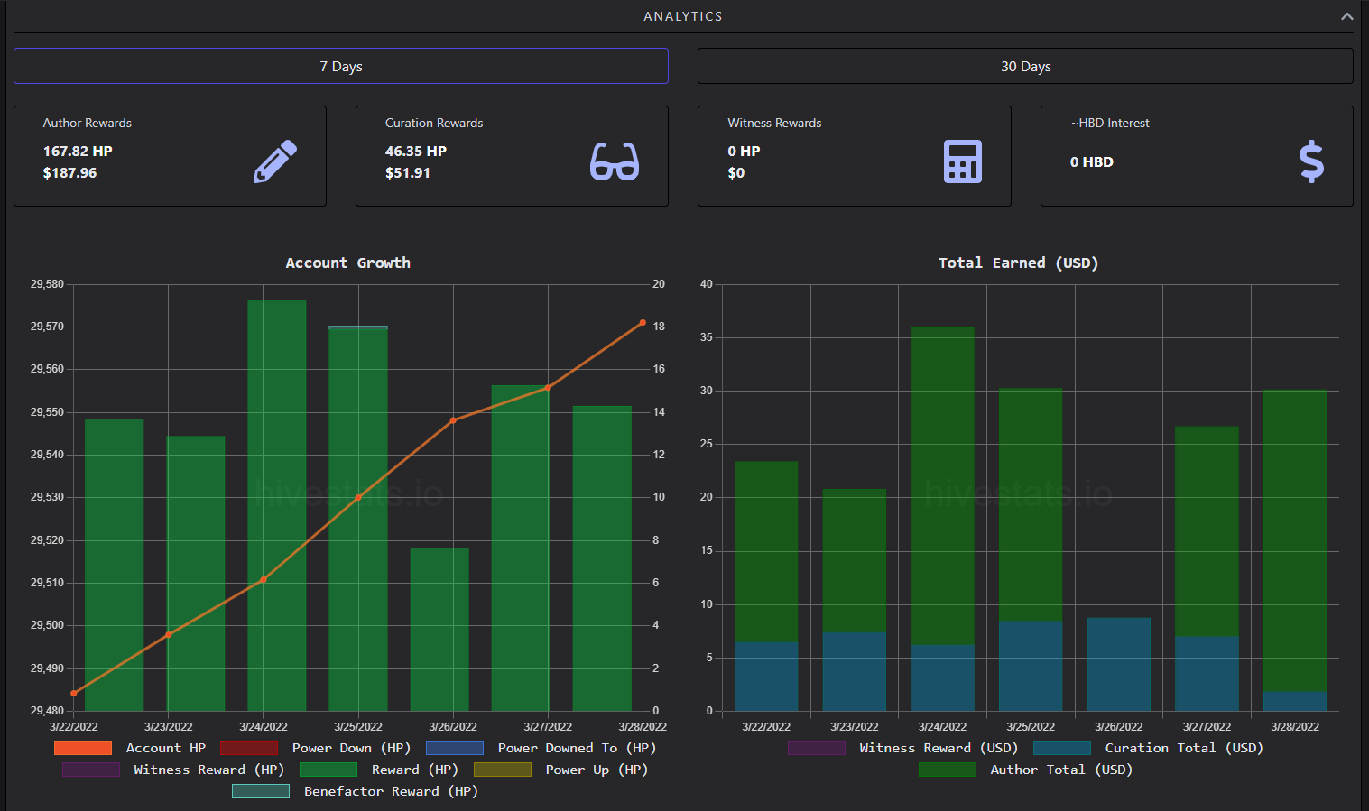Click the Witness Rewards calculator icon

click(x=963, y=161)
